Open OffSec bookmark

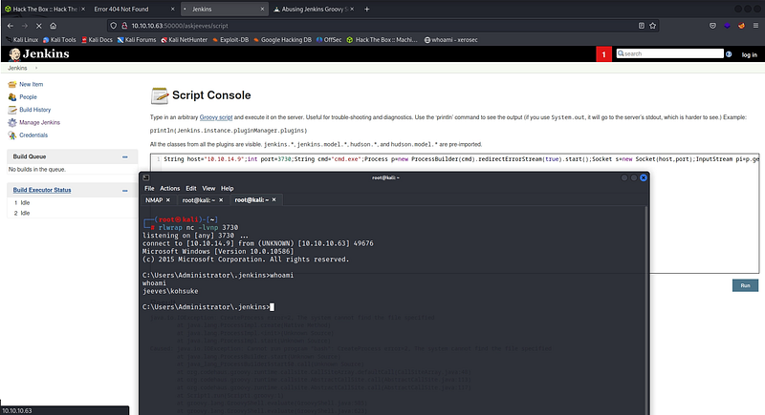[x=329, y=40]
